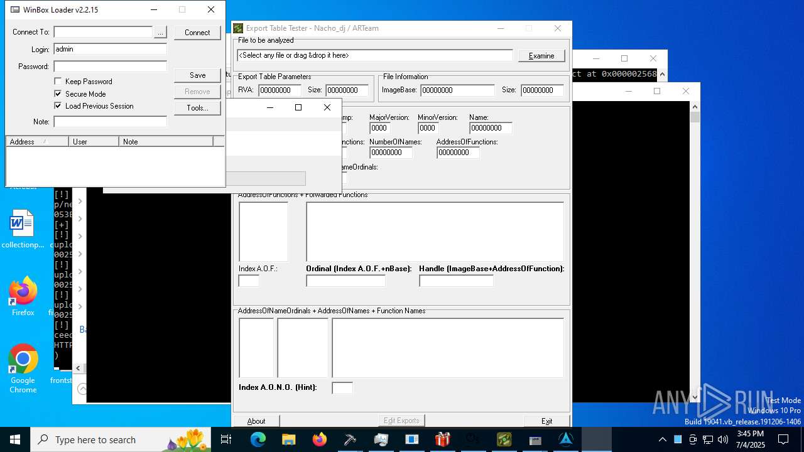This screenshot has height=452, width=804.
Task: Uncheck the Secure Mode checkbox
Action: [58, 94]
